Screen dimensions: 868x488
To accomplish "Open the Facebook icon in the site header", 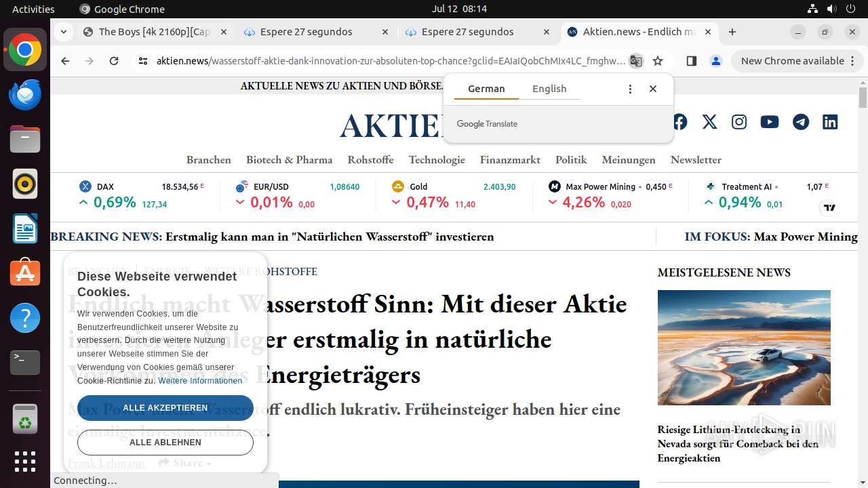I will click(x=679, y=122).
